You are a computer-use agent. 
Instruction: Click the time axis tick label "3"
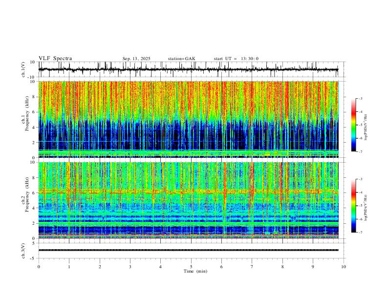130,267
